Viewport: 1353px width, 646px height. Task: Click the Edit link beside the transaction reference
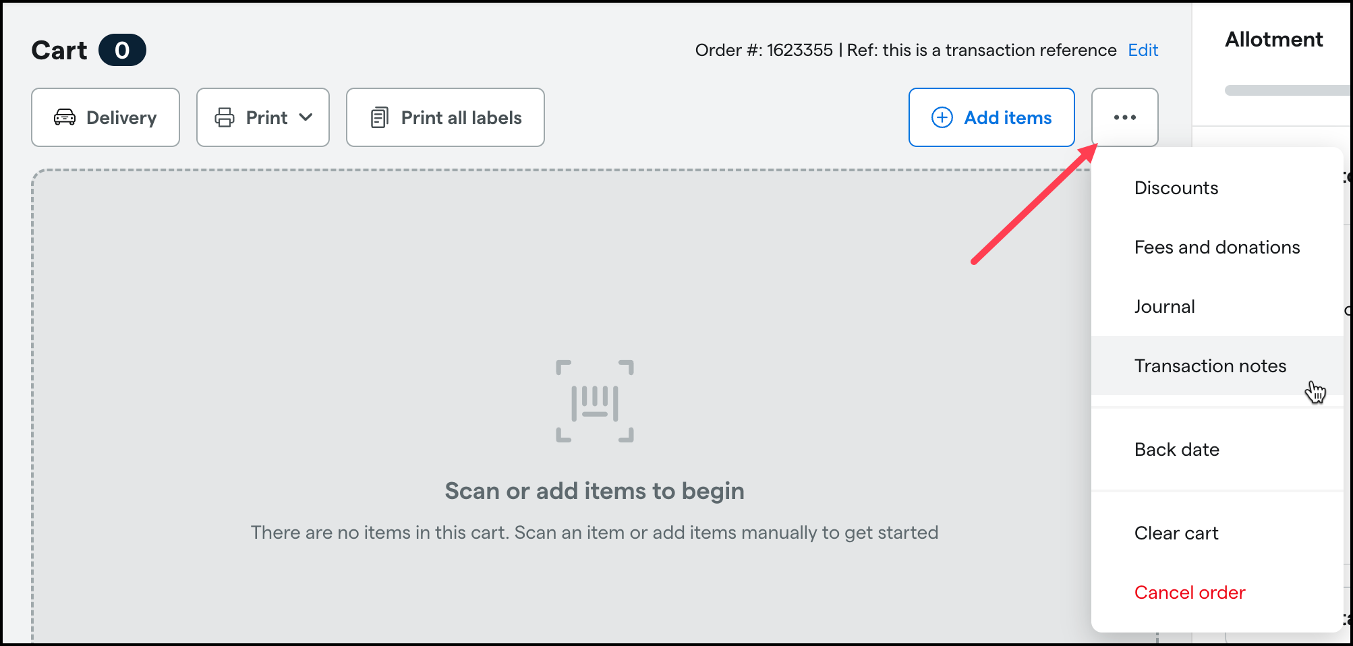coord(1143,49)
